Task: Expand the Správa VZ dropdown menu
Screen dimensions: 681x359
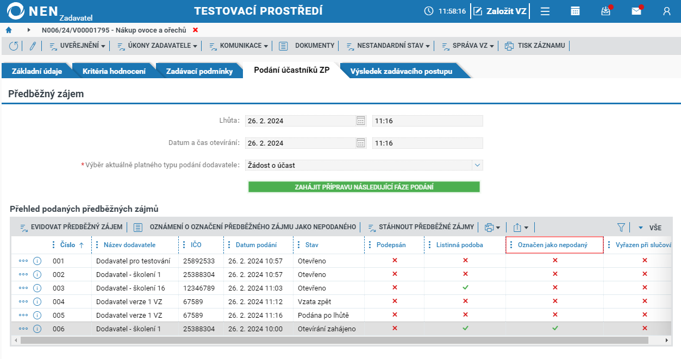Action: pos(467,46)
